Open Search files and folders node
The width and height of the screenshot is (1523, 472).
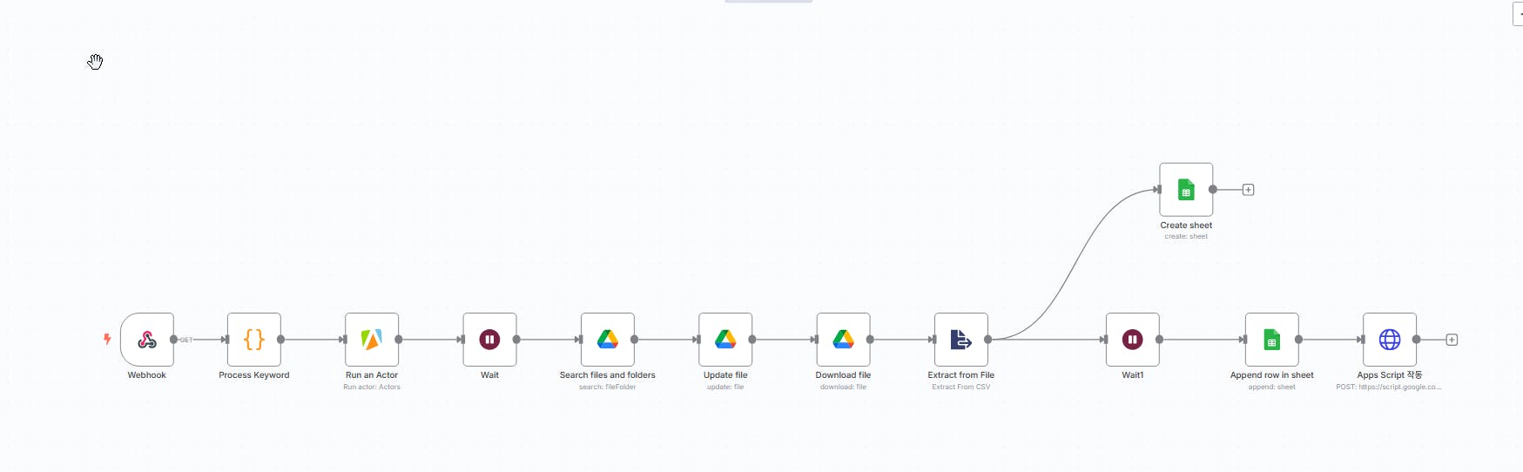(608, 340)
